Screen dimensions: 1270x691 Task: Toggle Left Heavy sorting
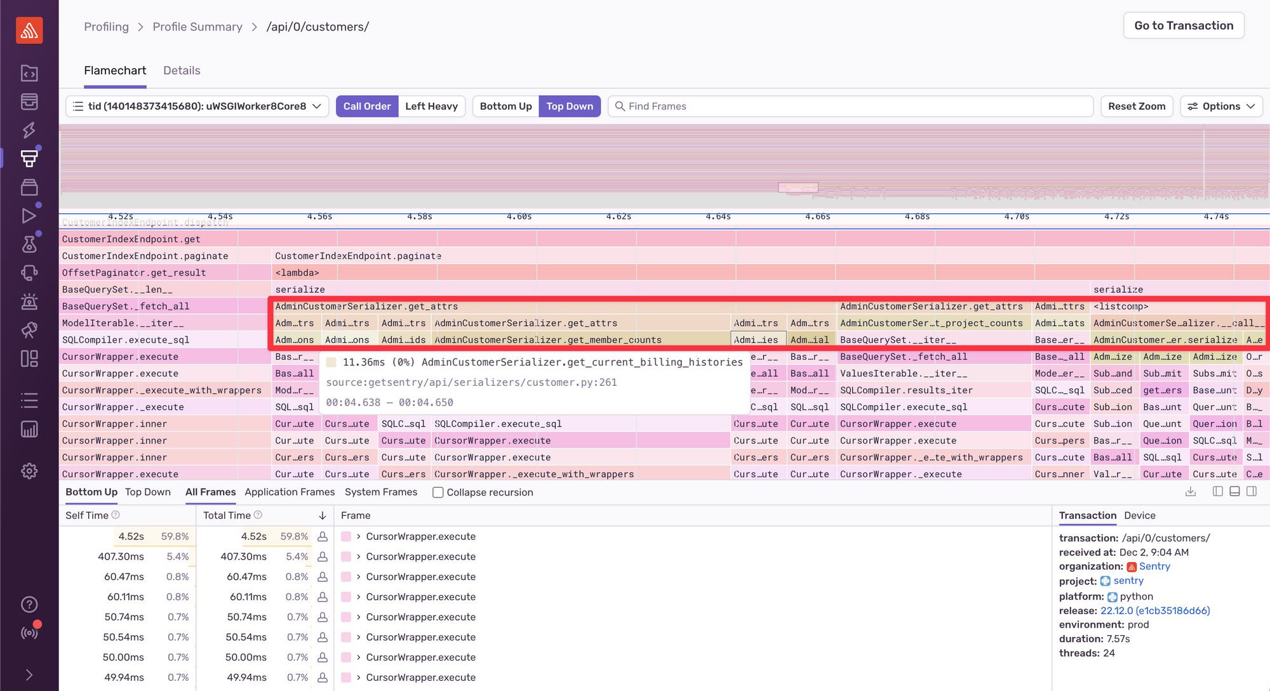pos(431,106)
